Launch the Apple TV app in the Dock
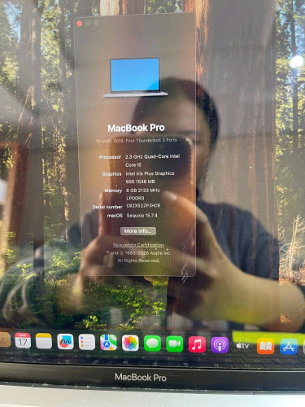The width and height of the screenshot is (305, 407). (x=242, y=346)
